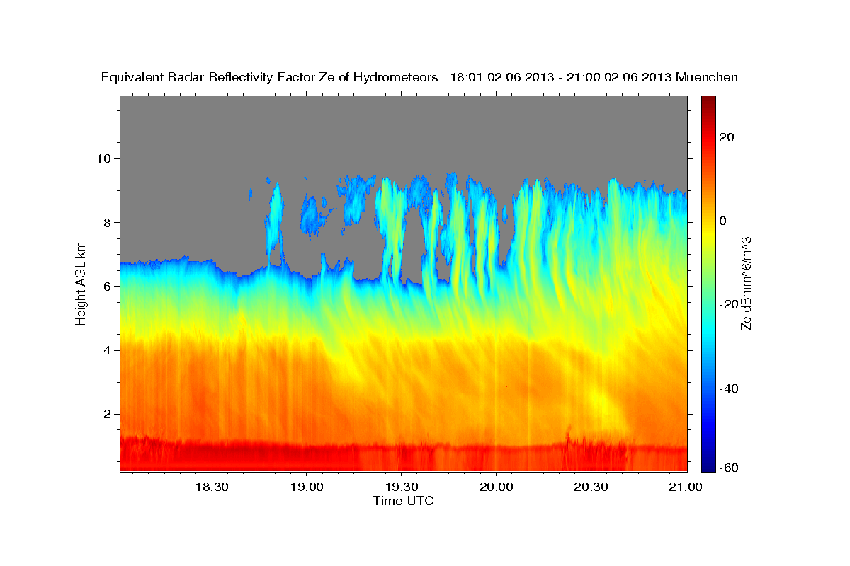This screenshot has height=566, width=850.
Task: Click the 'Height AGL km' y-axis label
Action: point(81,282)
